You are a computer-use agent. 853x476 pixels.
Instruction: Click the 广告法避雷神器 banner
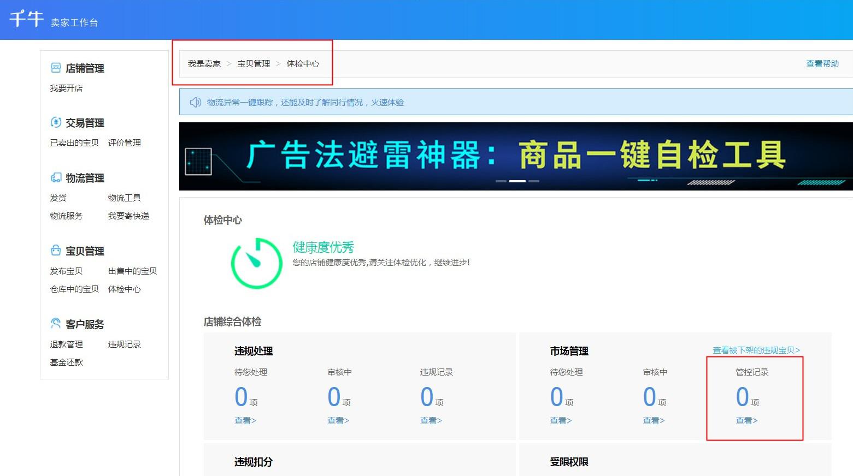516,156
